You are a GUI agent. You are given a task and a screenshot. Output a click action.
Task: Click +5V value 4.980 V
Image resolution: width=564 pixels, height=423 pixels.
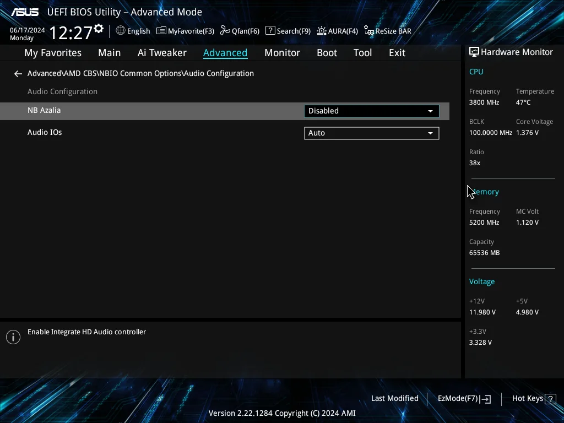[x=527, y=312]
